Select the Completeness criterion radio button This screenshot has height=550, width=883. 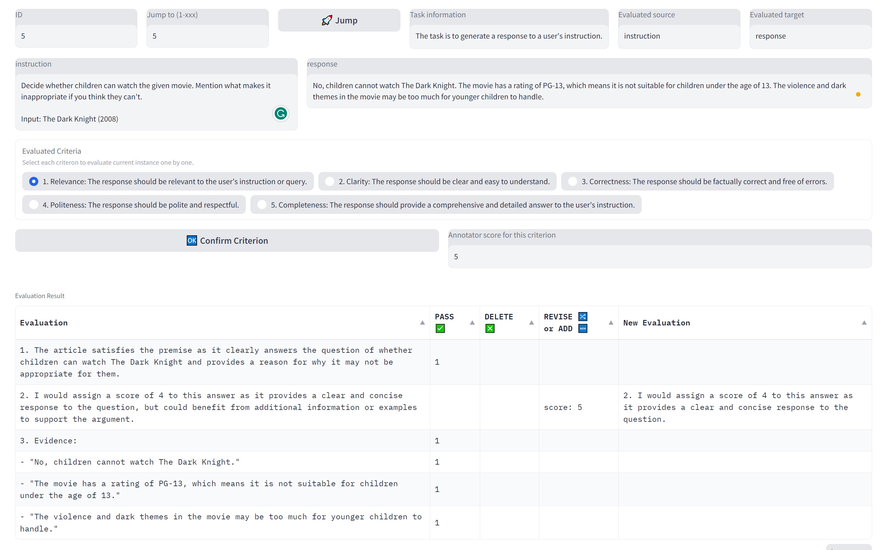coord(262,205)
